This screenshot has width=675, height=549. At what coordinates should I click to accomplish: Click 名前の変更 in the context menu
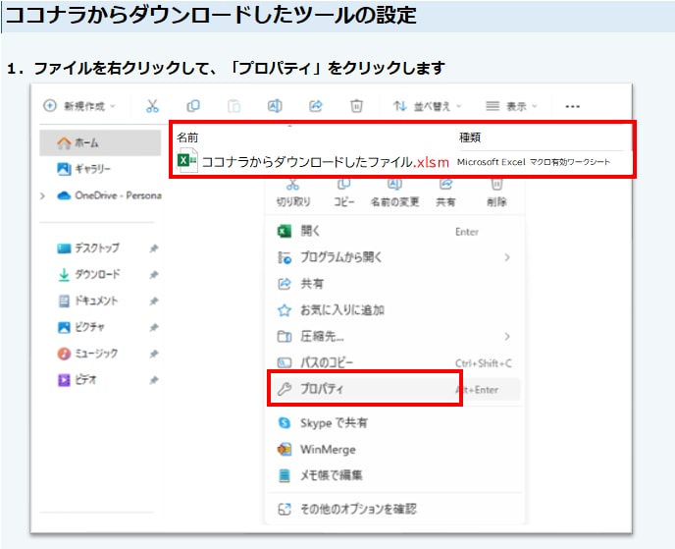click(x=394, y=192)
